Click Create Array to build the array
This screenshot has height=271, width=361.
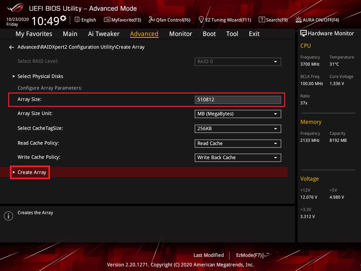[x=32, y=172]
